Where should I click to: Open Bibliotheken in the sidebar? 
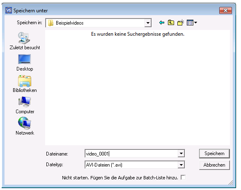25,84
